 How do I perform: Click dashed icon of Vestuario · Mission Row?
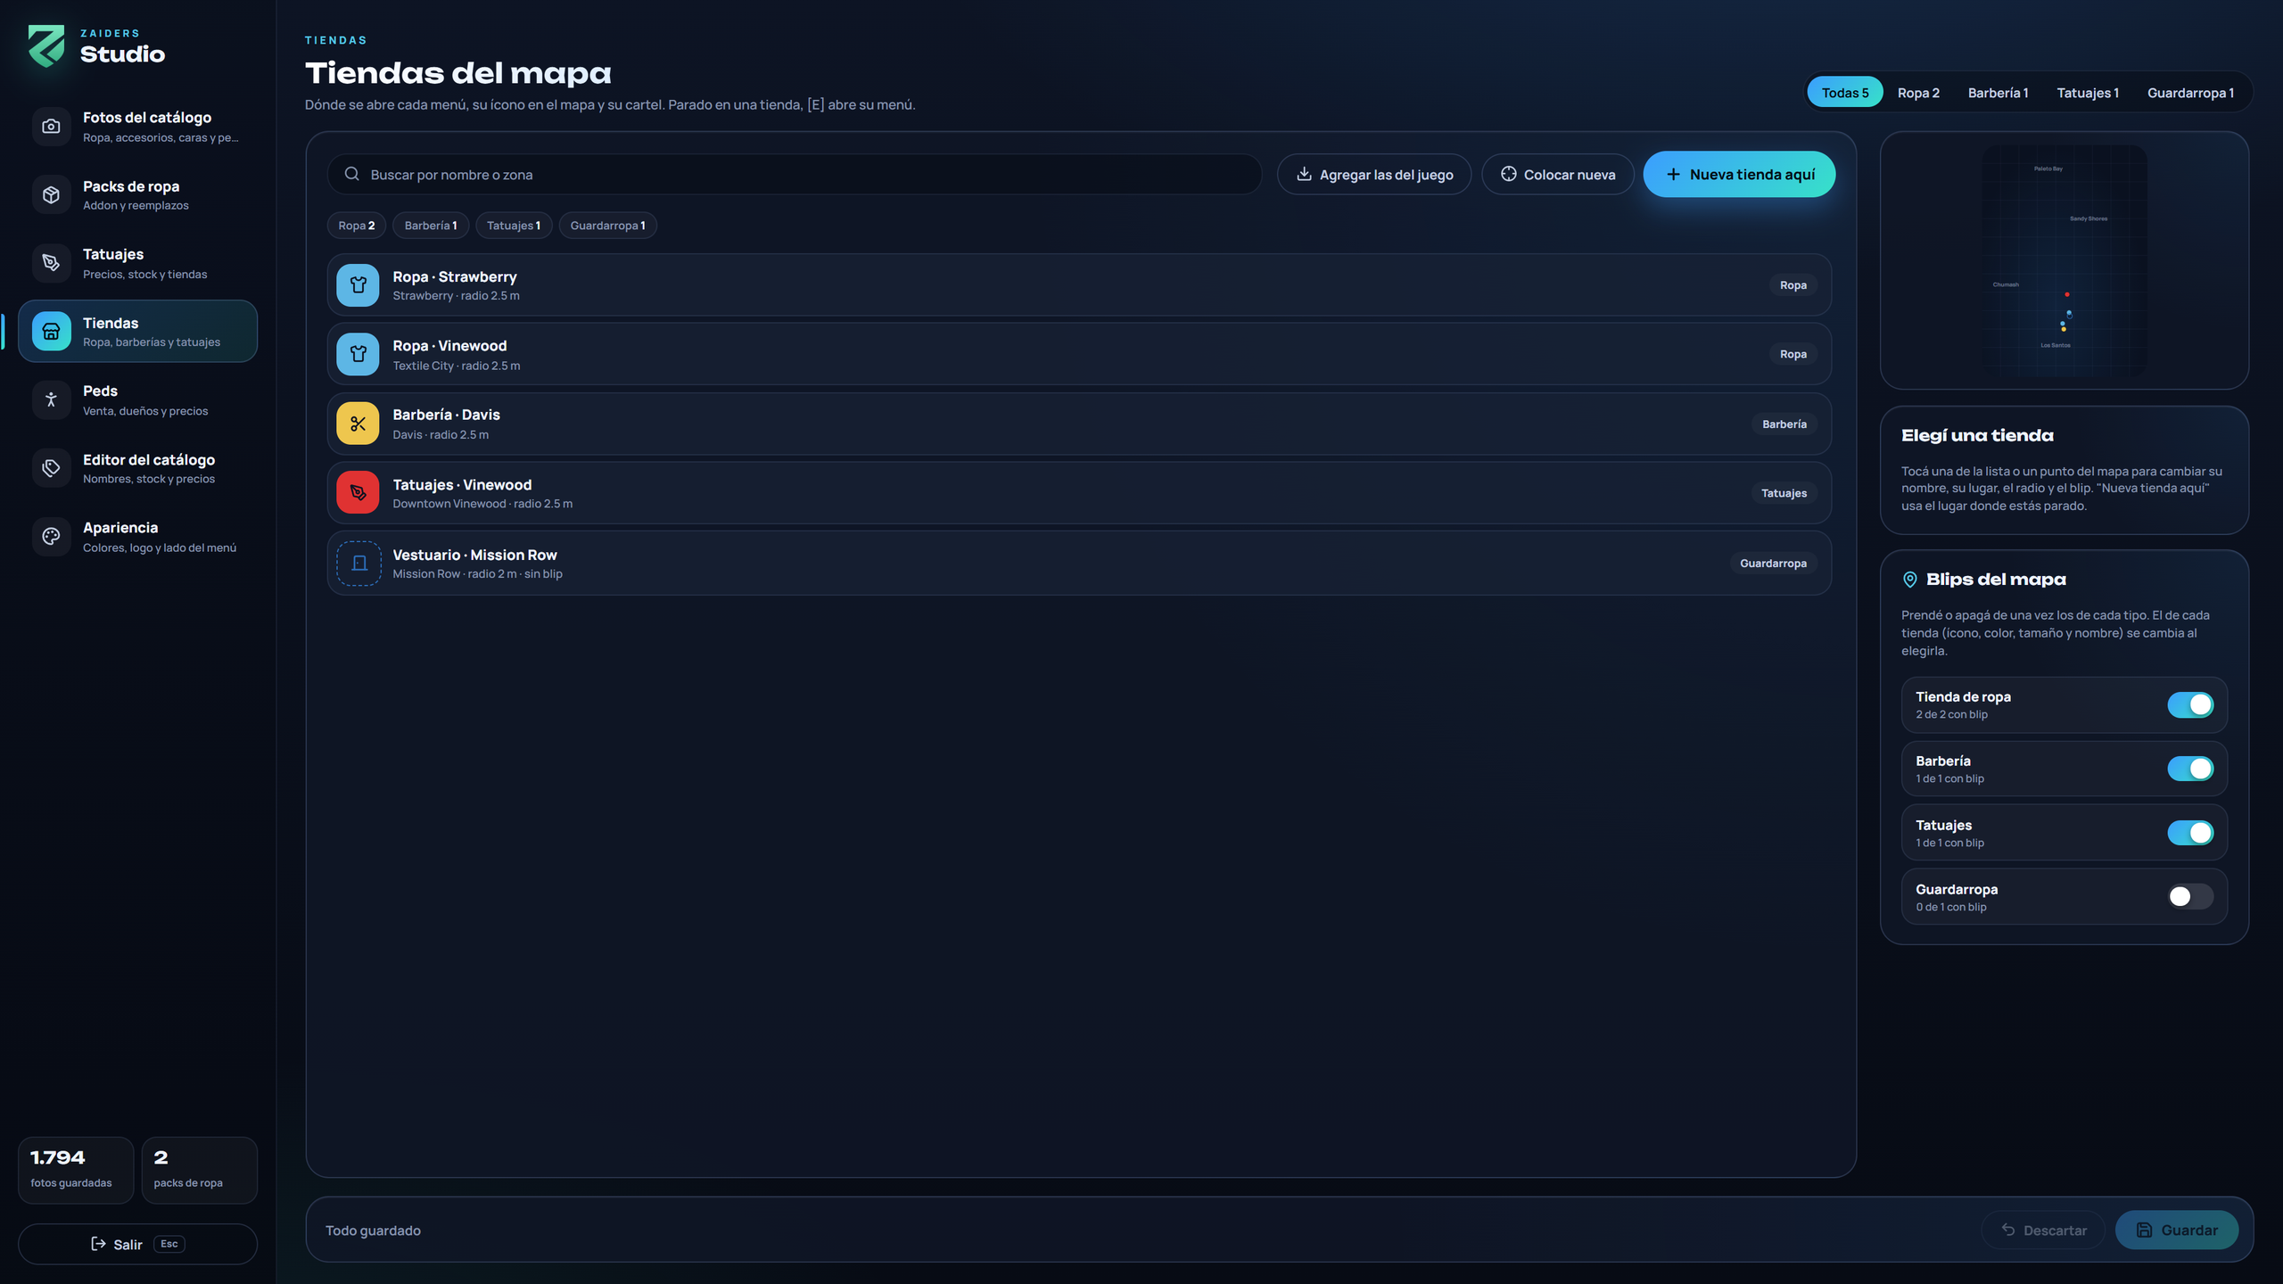point(359,564)
